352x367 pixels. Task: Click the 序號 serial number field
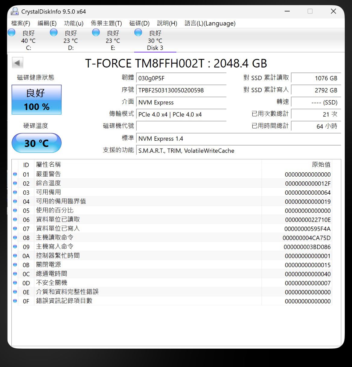(181, 90)
